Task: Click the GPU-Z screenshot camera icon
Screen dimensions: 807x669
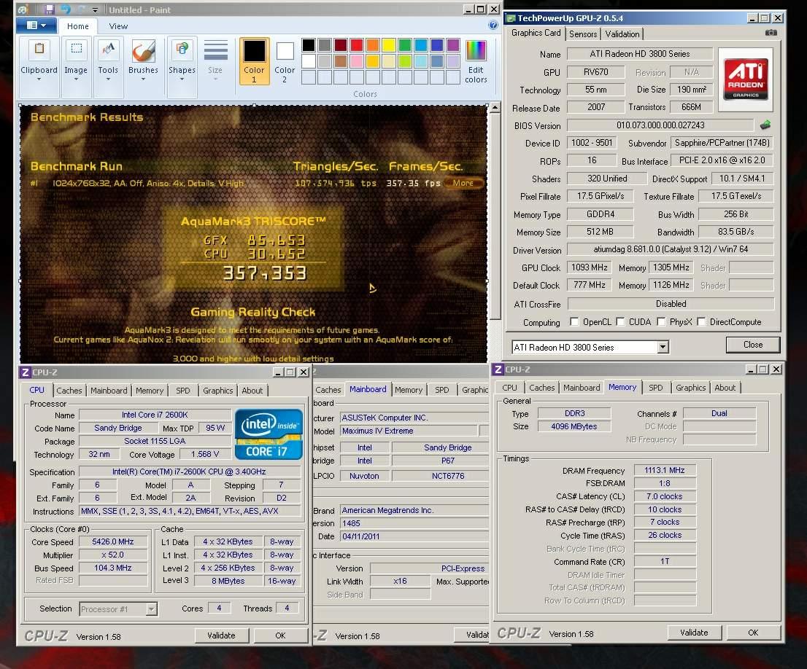Action: [x=771, y=33]
